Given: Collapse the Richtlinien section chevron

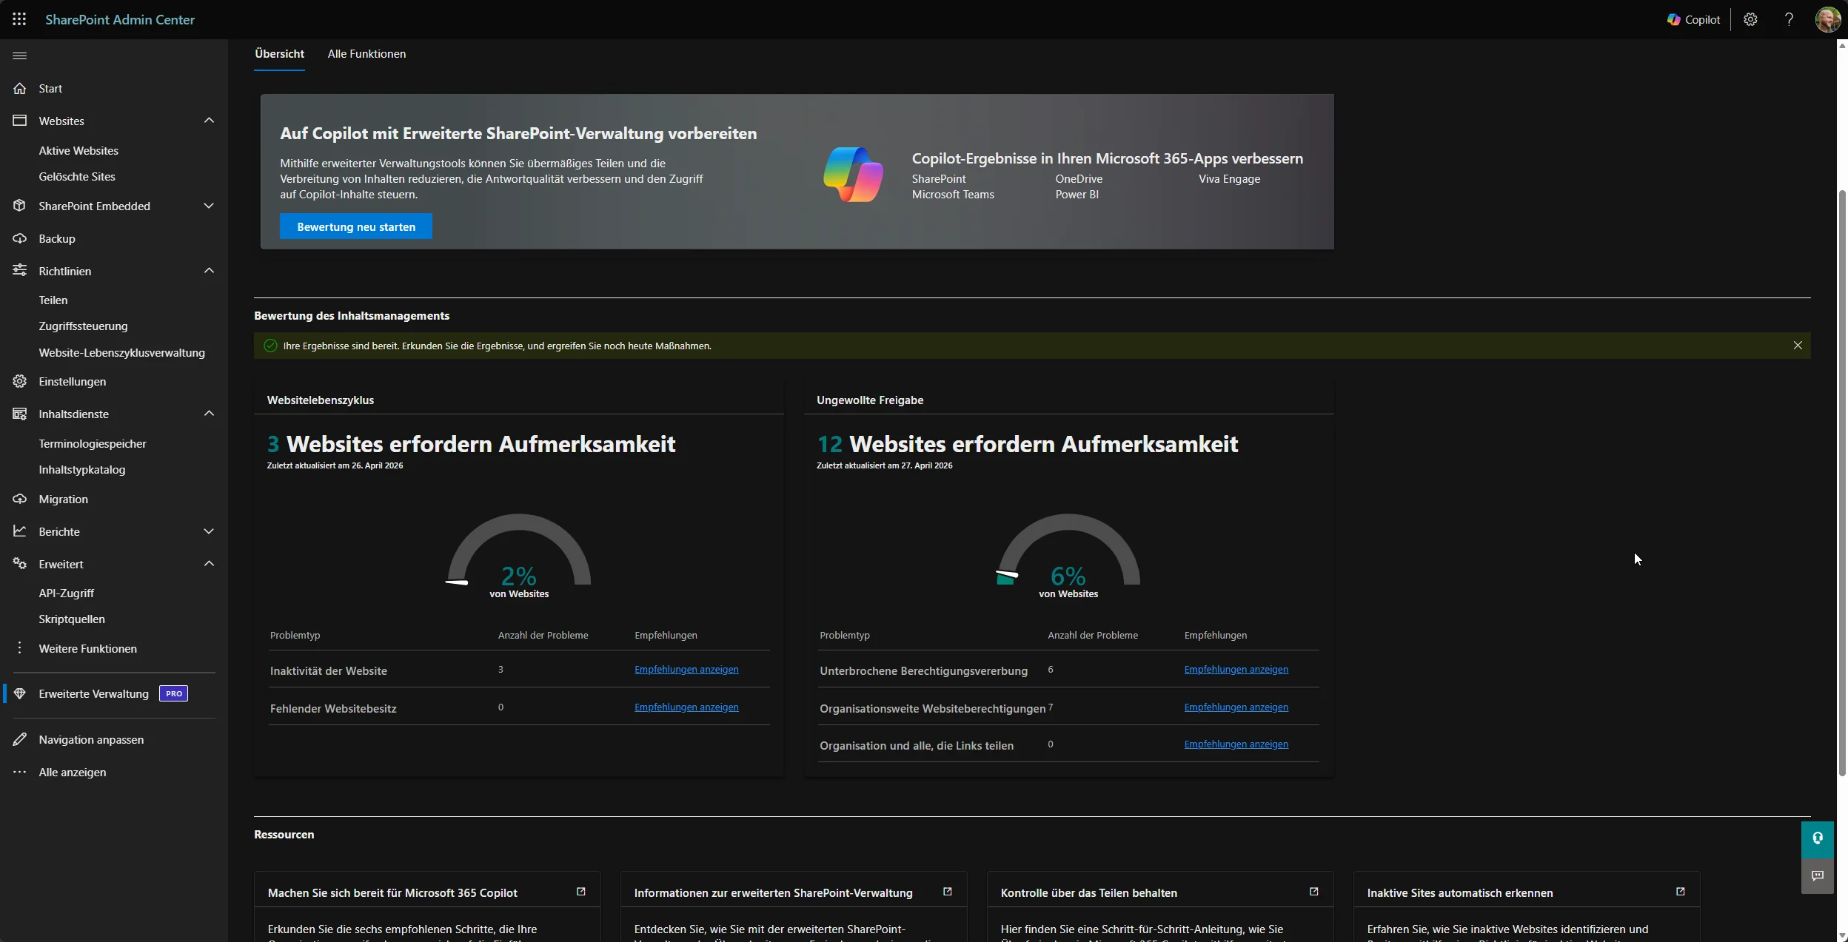Looking at the screenshot, I should [209, 271].
